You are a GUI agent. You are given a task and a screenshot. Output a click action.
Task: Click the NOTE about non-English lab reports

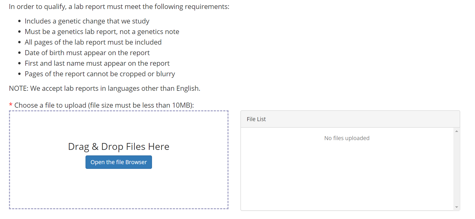[104, 88]
